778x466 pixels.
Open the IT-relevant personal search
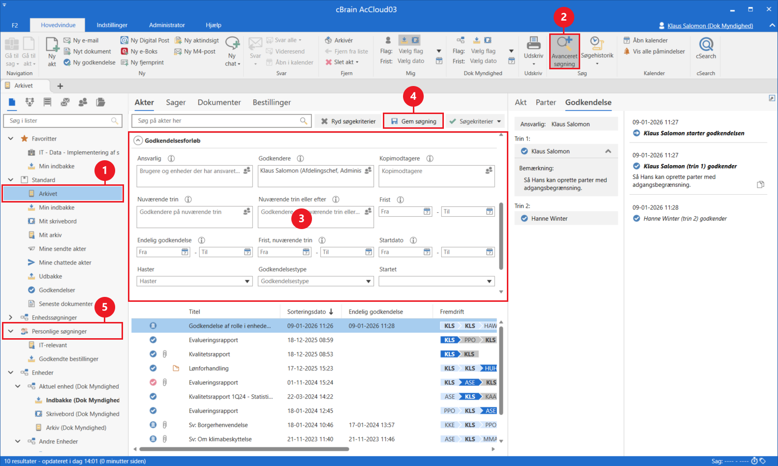click(53, 345)
